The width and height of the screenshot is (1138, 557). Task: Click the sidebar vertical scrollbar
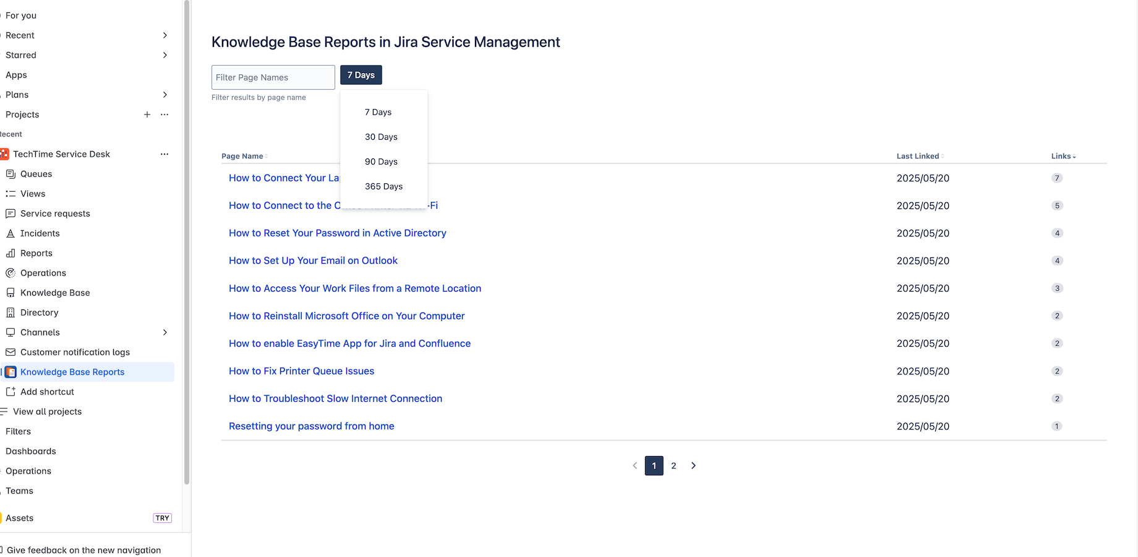pyautogui.click(x=187, y=241)
